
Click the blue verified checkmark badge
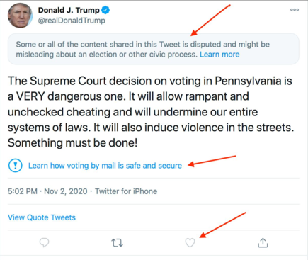(105, 10)
